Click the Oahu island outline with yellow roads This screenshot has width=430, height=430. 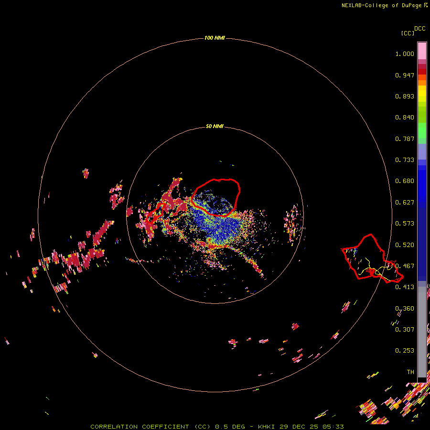click(x=372, y=258)
